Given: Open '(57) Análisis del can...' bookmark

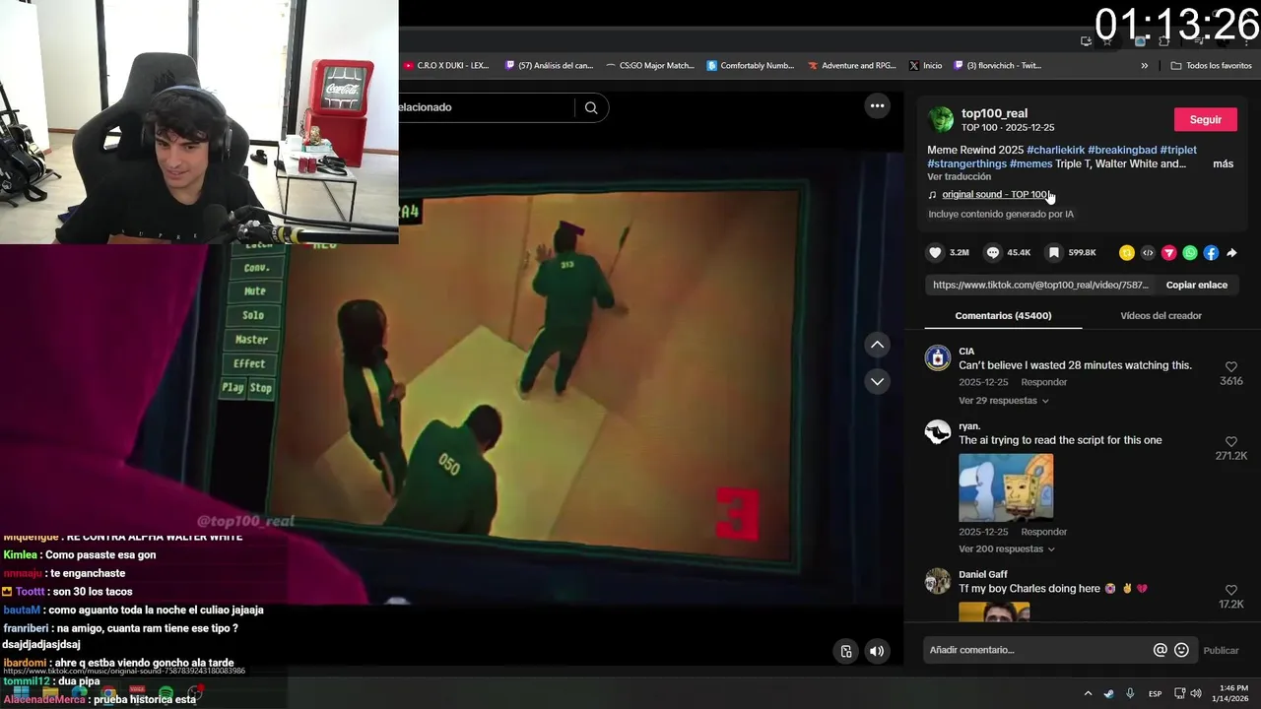Looking at the screenshot, I should [x=549, y=66].
